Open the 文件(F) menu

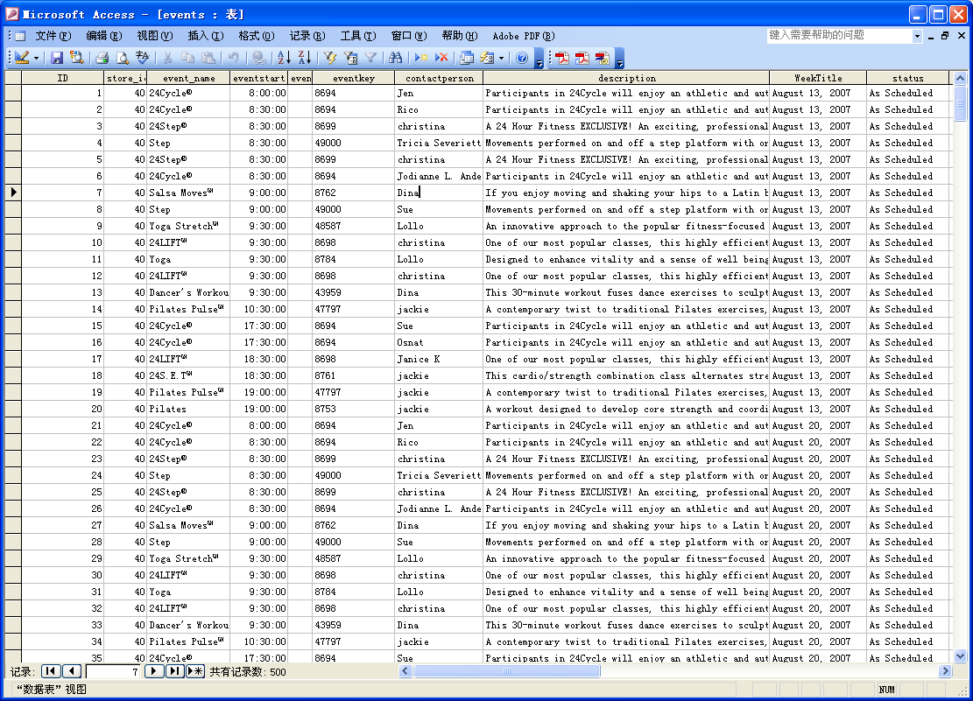point(53,36)
